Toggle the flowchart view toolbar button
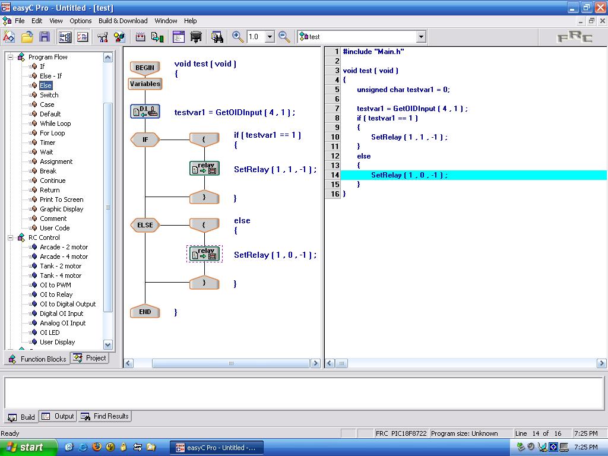 tap(65, 37)
